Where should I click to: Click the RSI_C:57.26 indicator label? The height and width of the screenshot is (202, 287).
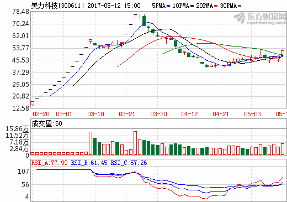point(129,163)
